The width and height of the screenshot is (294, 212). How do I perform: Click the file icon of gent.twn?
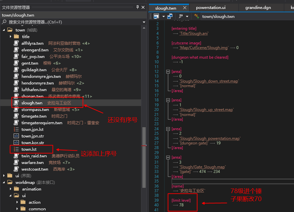[x=16, y=63]
